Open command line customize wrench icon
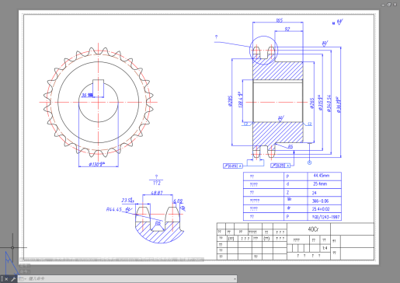The image size is (400, 283). [x=13, y=279]
